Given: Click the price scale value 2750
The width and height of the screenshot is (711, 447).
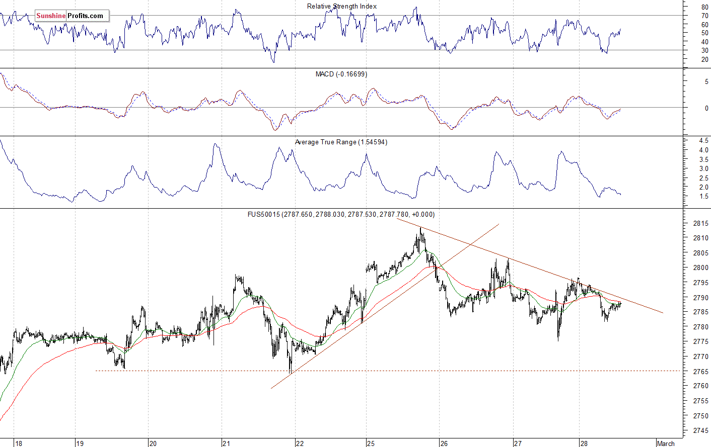Looking at the screenshot, I should 701,416.
